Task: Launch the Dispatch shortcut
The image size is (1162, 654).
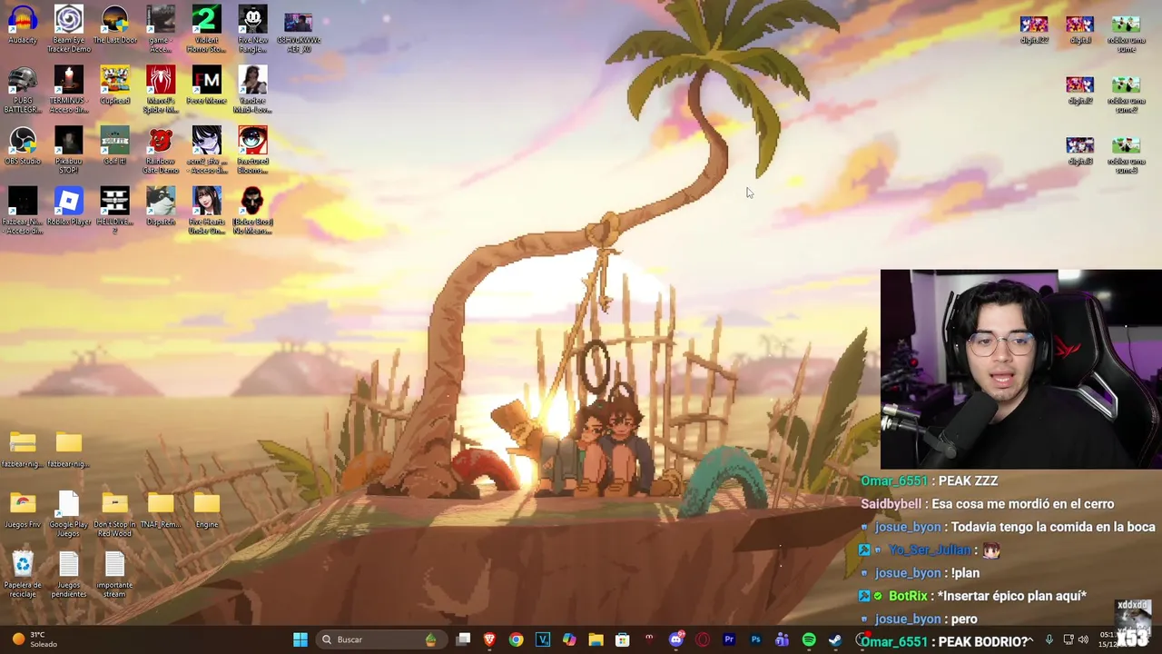Action: [x=161, y=207]
